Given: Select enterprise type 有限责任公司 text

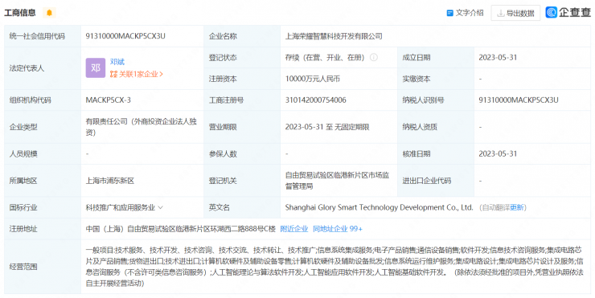Looking at the screenshot, I should point(142,127).
